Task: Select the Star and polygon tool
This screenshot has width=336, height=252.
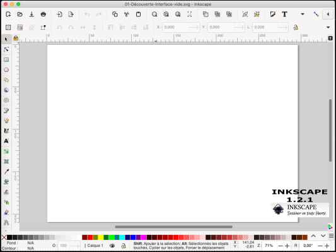Action: point(6,80)
